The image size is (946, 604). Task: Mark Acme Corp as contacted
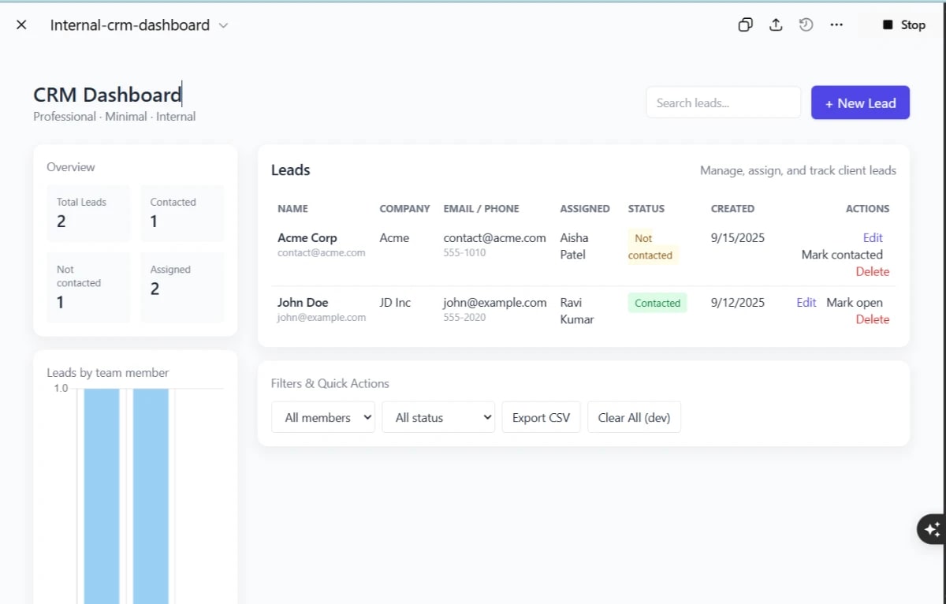(841, 254)
